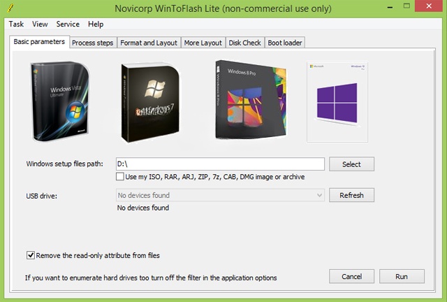Click the Cancel button
447x302 pixels.
tap(351, 276)
